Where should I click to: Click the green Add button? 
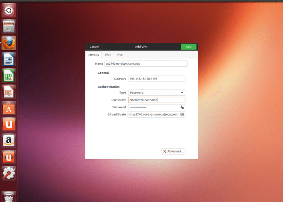[x=188, y=47]
